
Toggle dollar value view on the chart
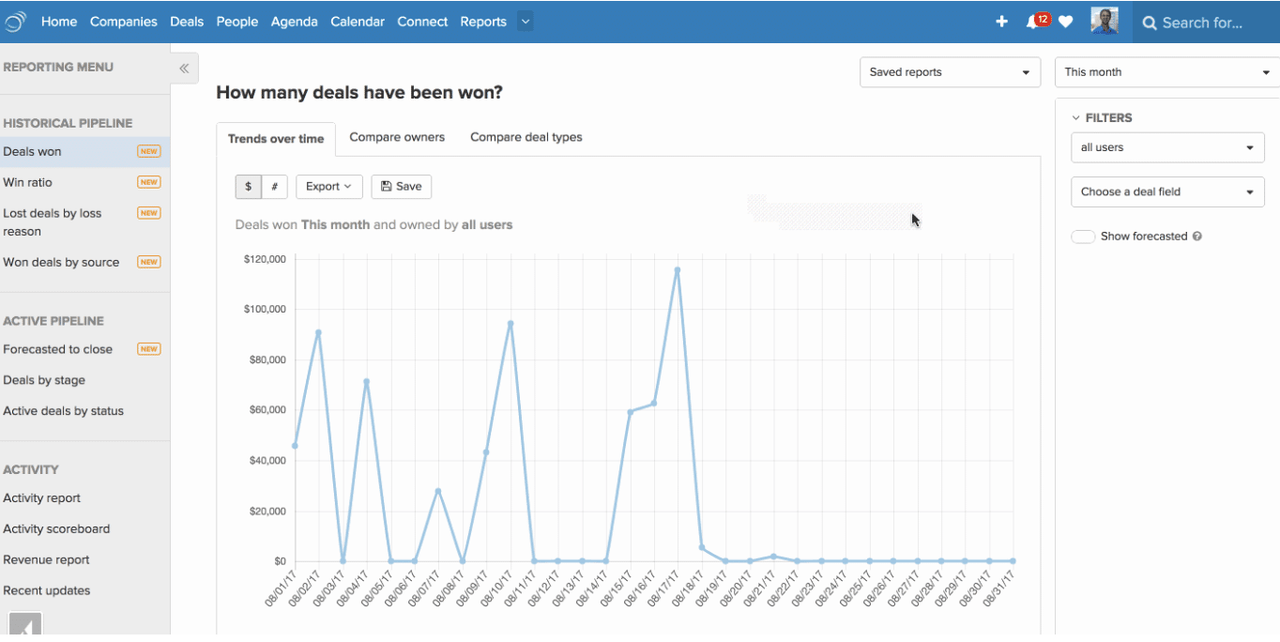coord(246,186)
